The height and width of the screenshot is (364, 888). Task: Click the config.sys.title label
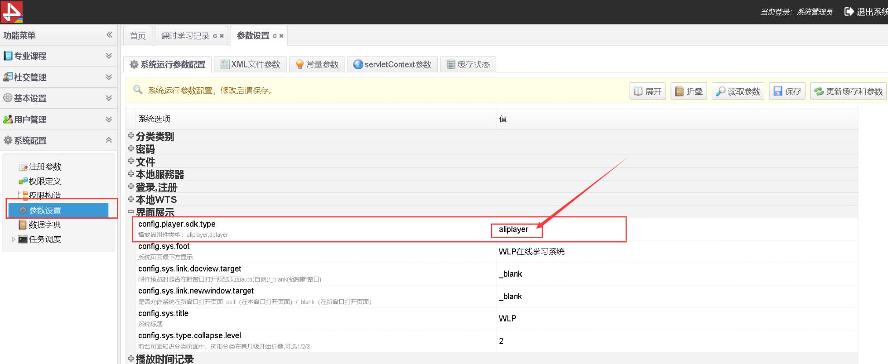163,313
